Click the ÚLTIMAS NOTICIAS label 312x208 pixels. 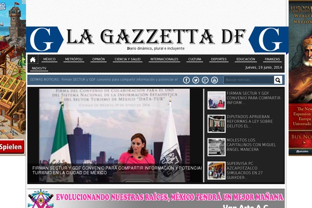tap(44, 80)
